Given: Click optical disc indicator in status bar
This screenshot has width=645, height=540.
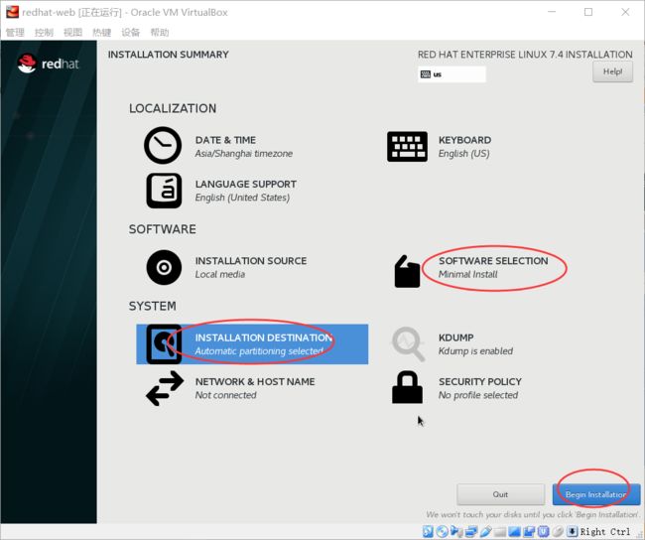Looking at the screenshot, I should [x=443, y=531].
